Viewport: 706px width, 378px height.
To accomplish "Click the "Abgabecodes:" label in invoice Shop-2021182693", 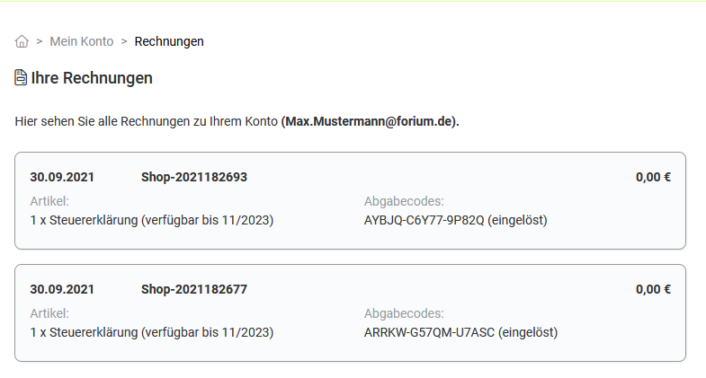I will 404,201.
